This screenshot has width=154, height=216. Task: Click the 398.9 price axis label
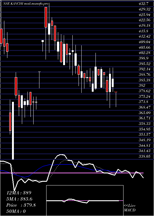(x=144, y=58)
